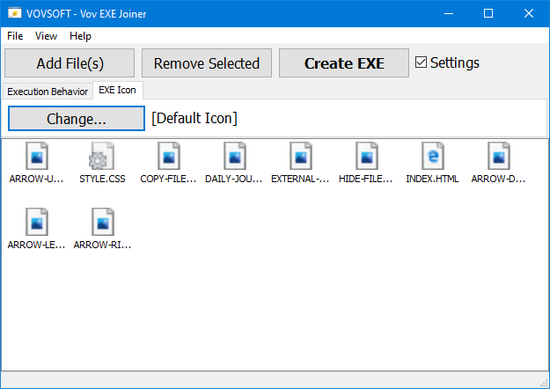
Task: Close the Vov EXE Joiner window
Action: click(x=529, y=13)
